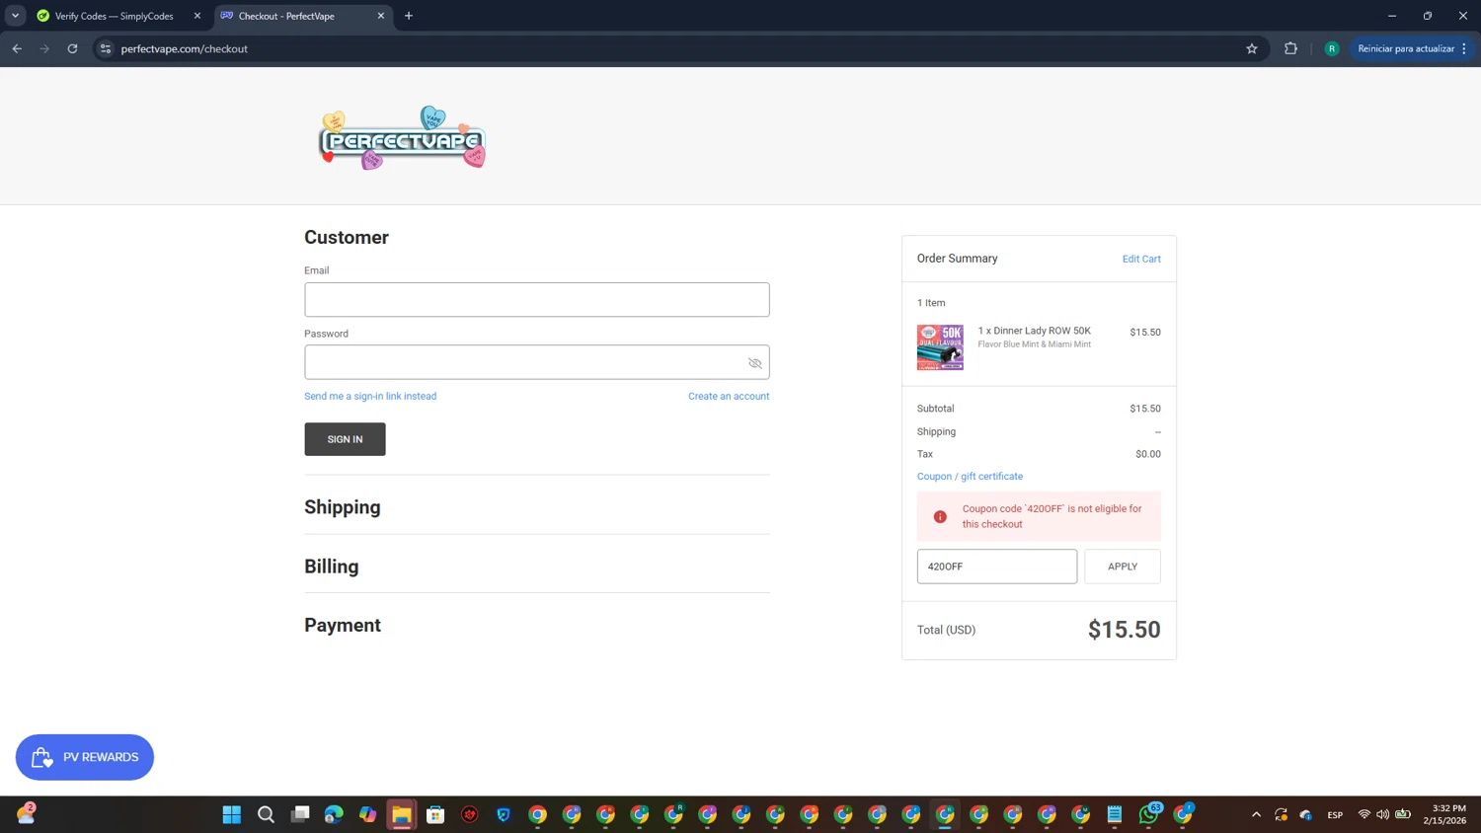Image resolution: width=1481 pixels, height=833 pixels.
Task: View site information icon in address bar
Action: (106, 48)
